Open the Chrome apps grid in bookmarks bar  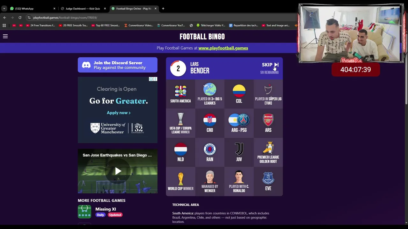pos(4,25)
